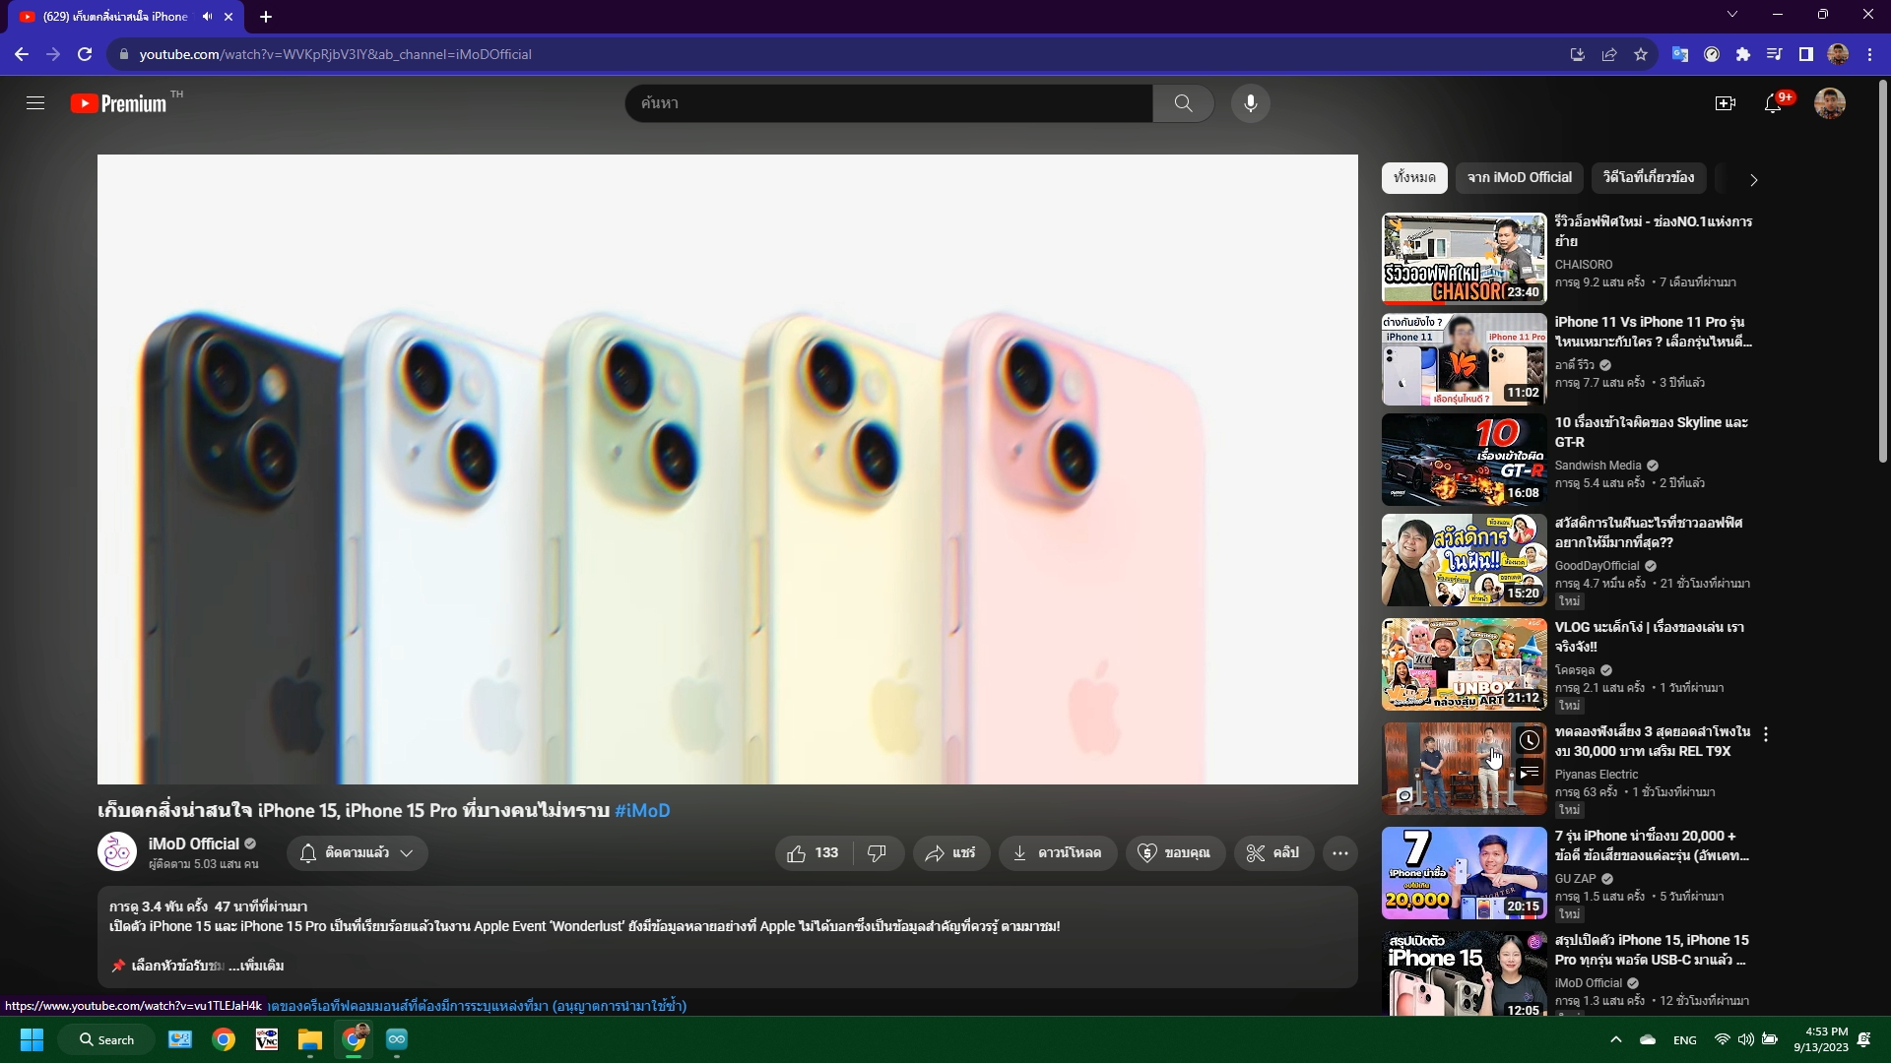The width and height of the screenshot is (1891, 1063).
Task: Open Chrome three-dot menu
Action: [x=1869, y=54]
